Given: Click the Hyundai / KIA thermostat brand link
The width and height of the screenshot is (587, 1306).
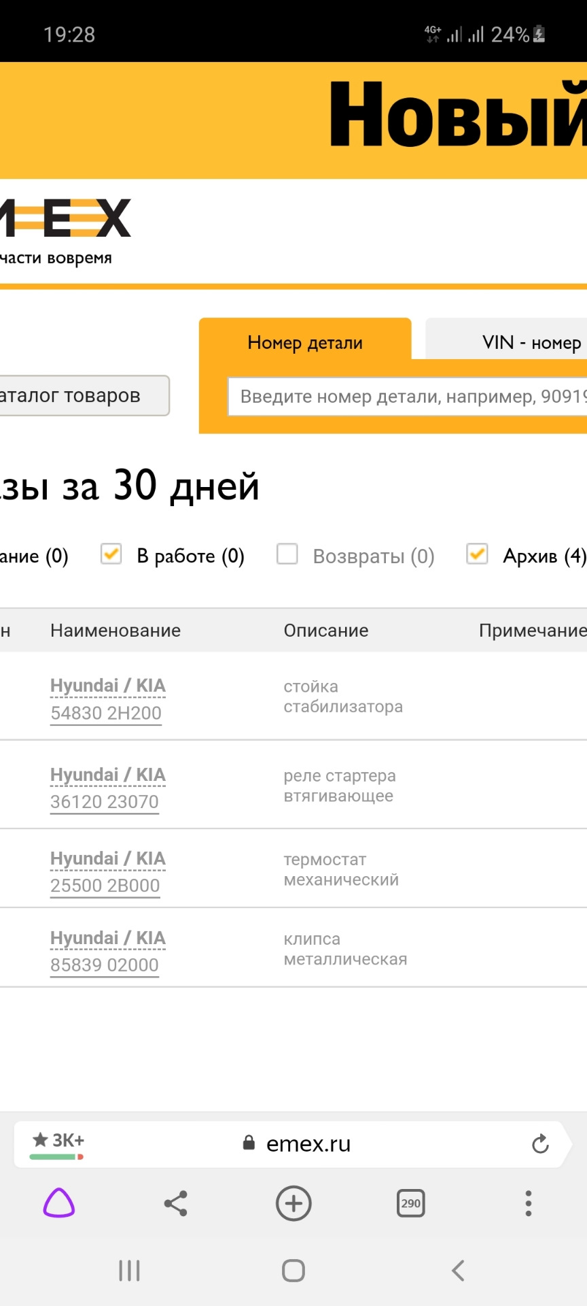Looking at the screenshot, I should click(x=108, y=858).
